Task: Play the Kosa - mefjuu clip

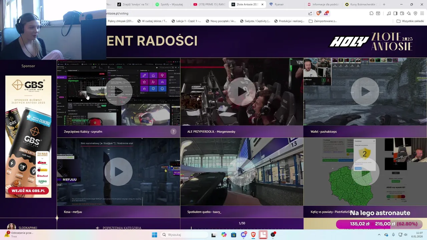Action: click(x=118, y=172)
